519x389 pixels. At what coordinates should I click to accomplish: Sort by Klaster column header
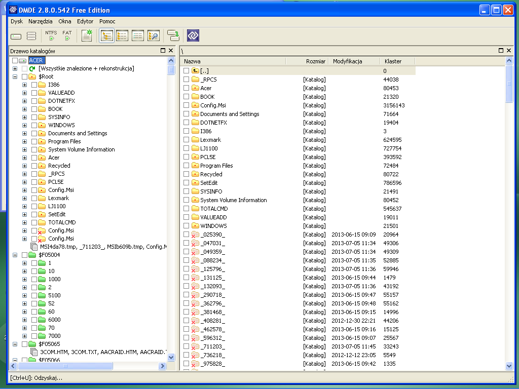[397, 61]
